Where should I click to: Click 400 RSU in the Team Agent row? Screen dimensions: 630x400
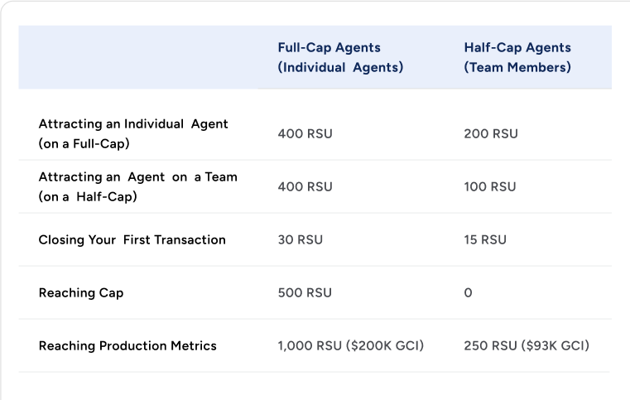(x=305, y=187)
